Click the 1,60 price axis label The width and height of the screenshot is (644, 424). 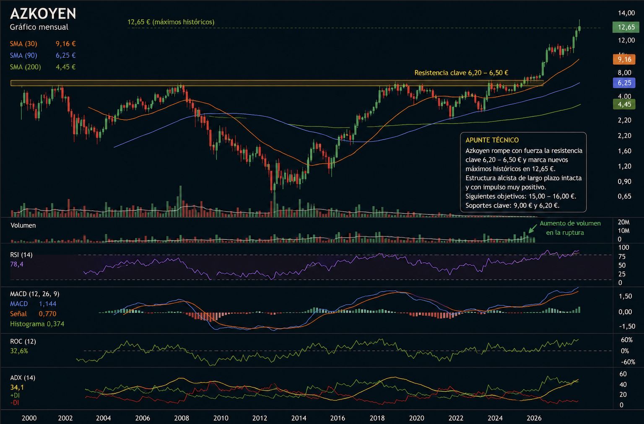624,151
